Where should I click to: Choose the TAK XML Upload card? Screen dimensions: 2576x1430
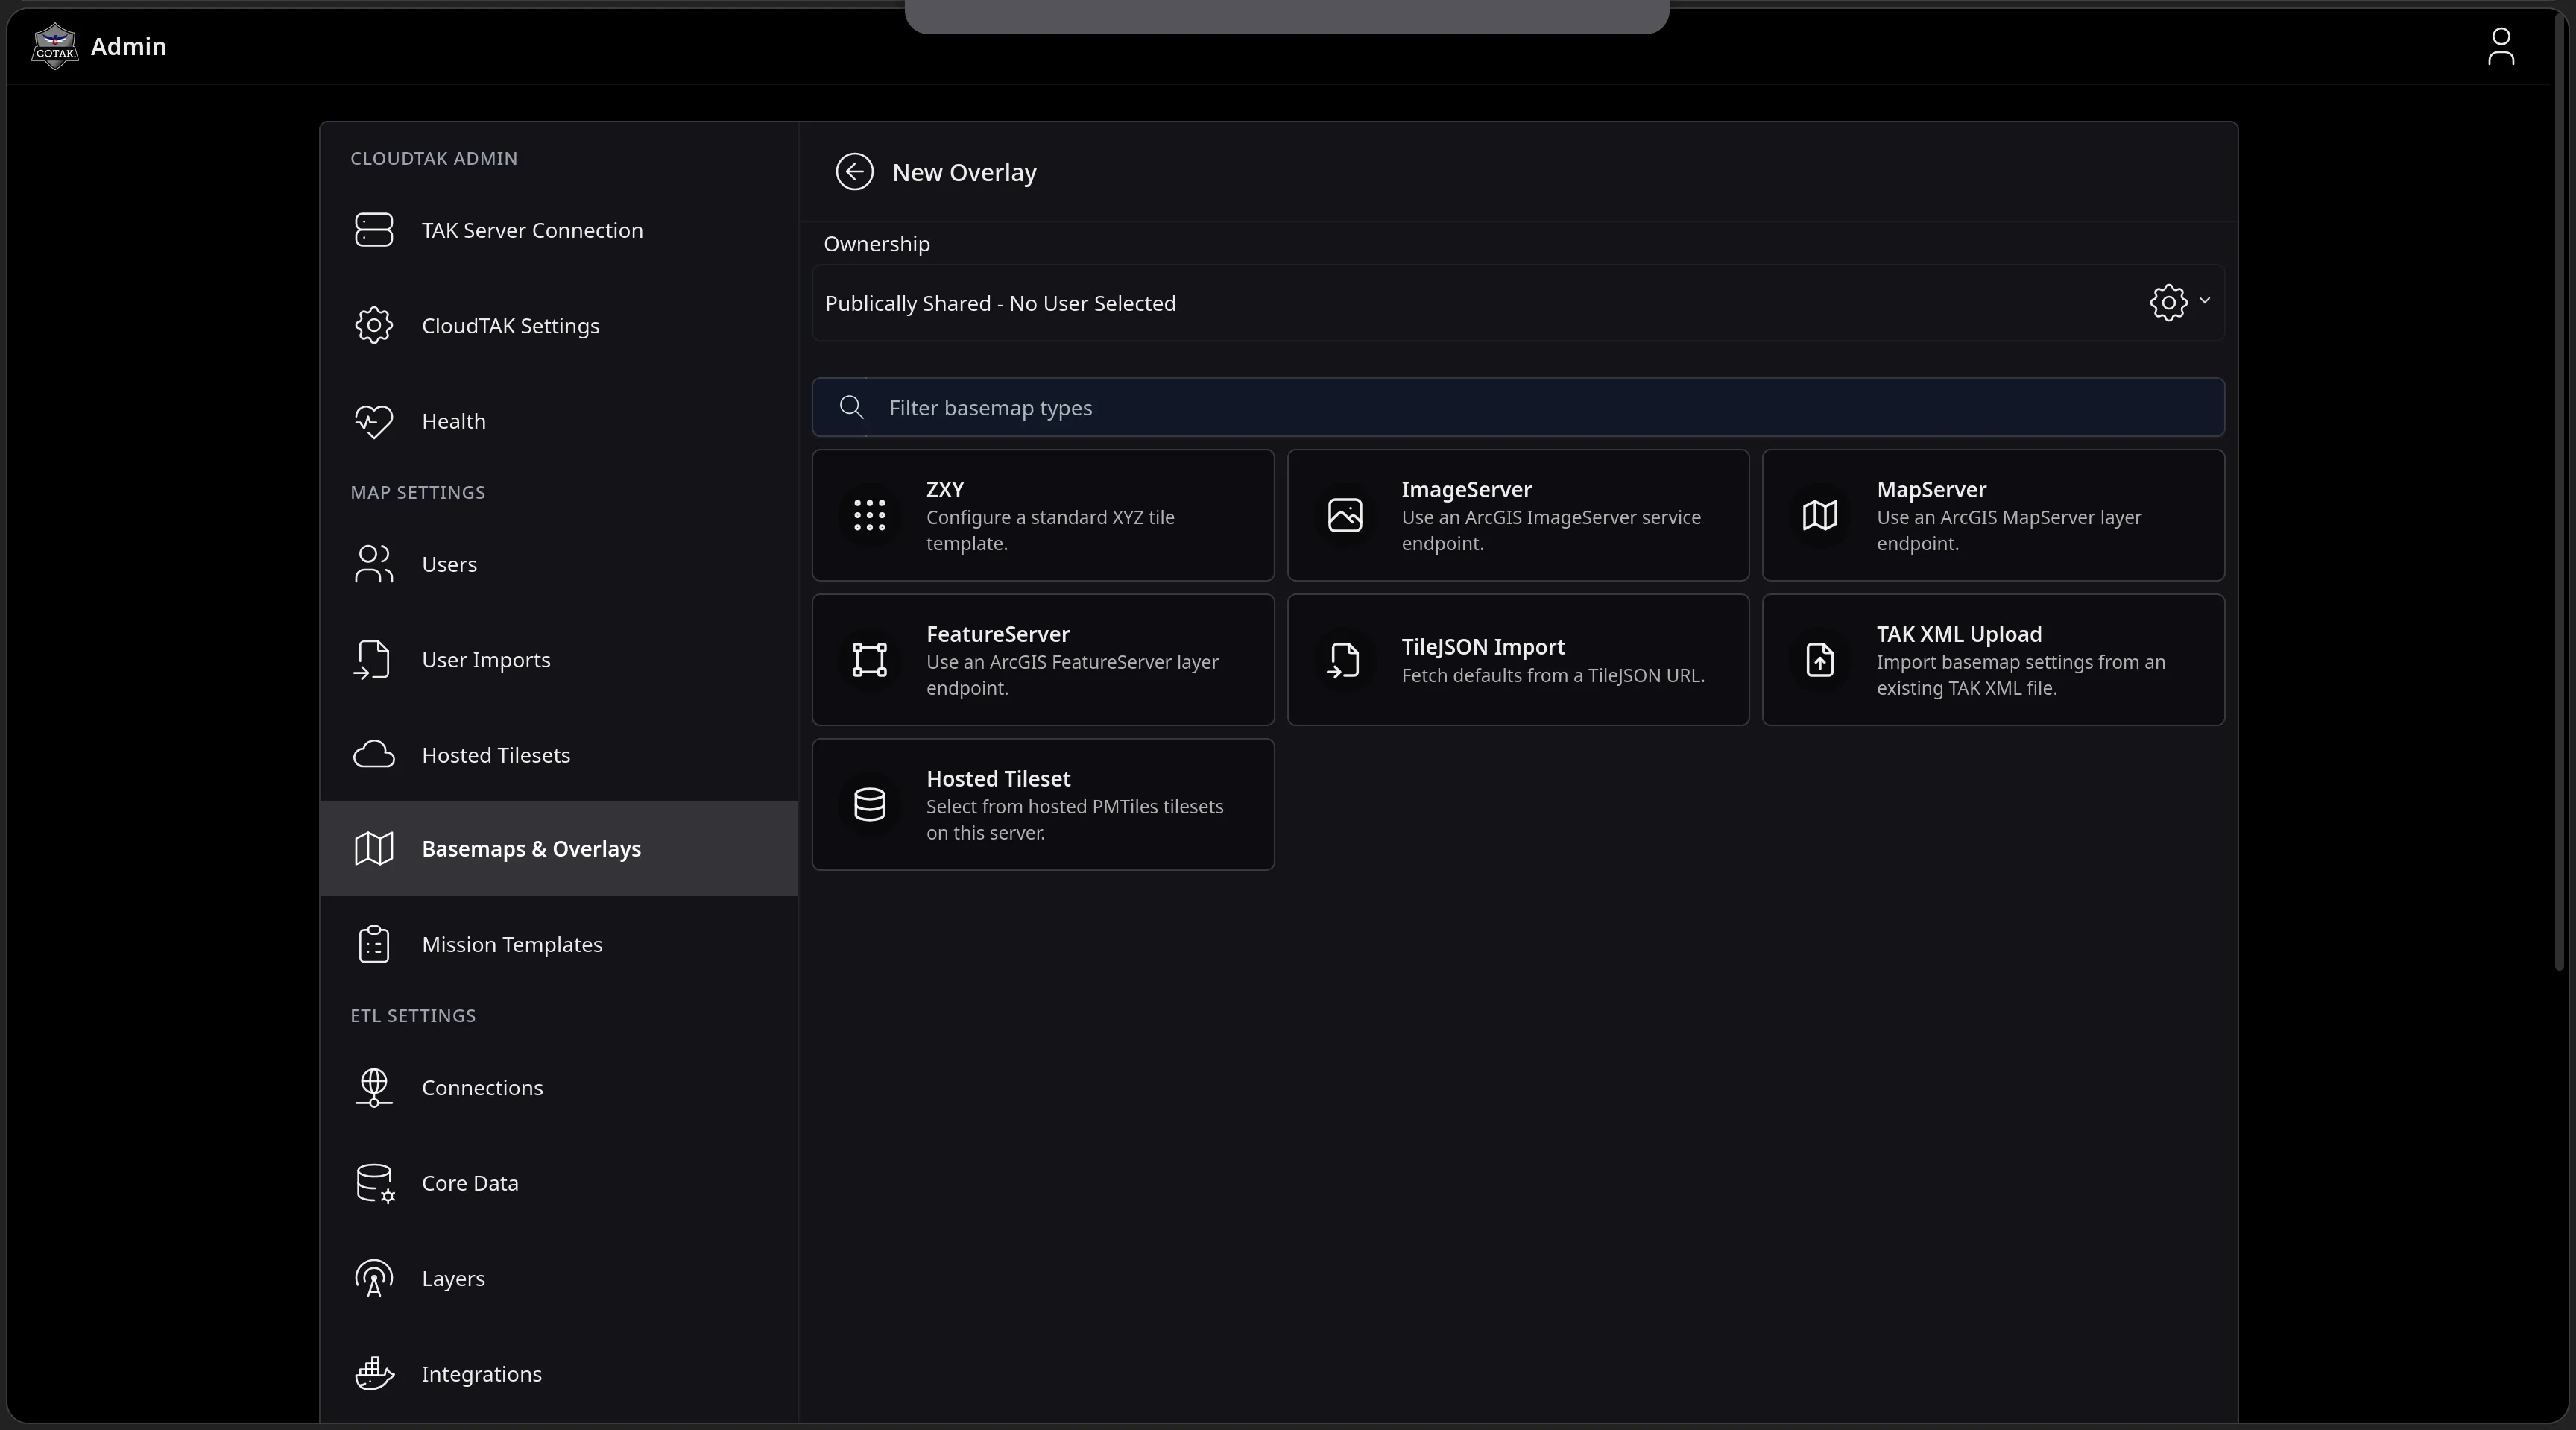tap(1993, 660)
